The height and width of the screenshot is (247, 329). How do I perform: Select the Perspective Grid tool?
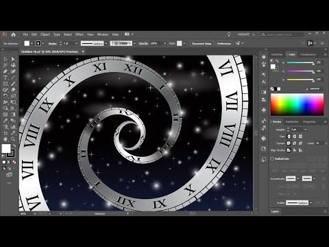click(13, 108)
